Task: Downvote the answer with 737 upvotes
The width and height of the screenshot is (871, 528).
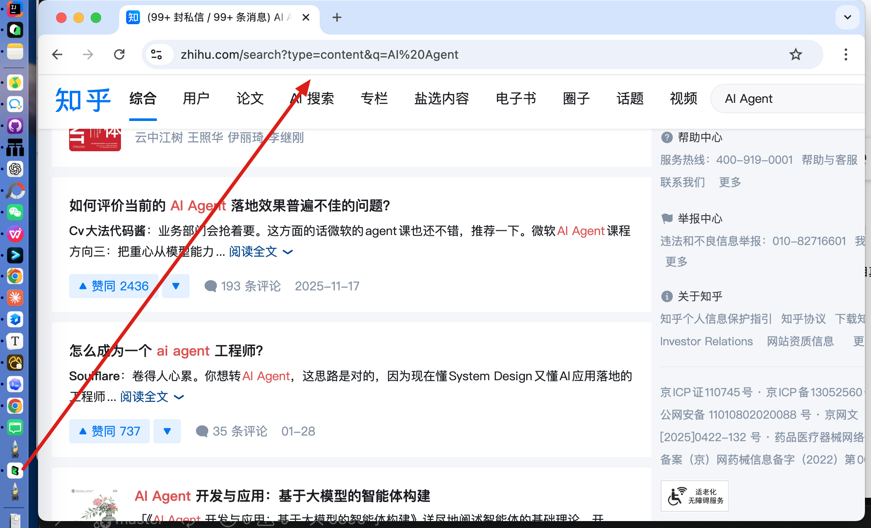Action: tap(167, 431)
